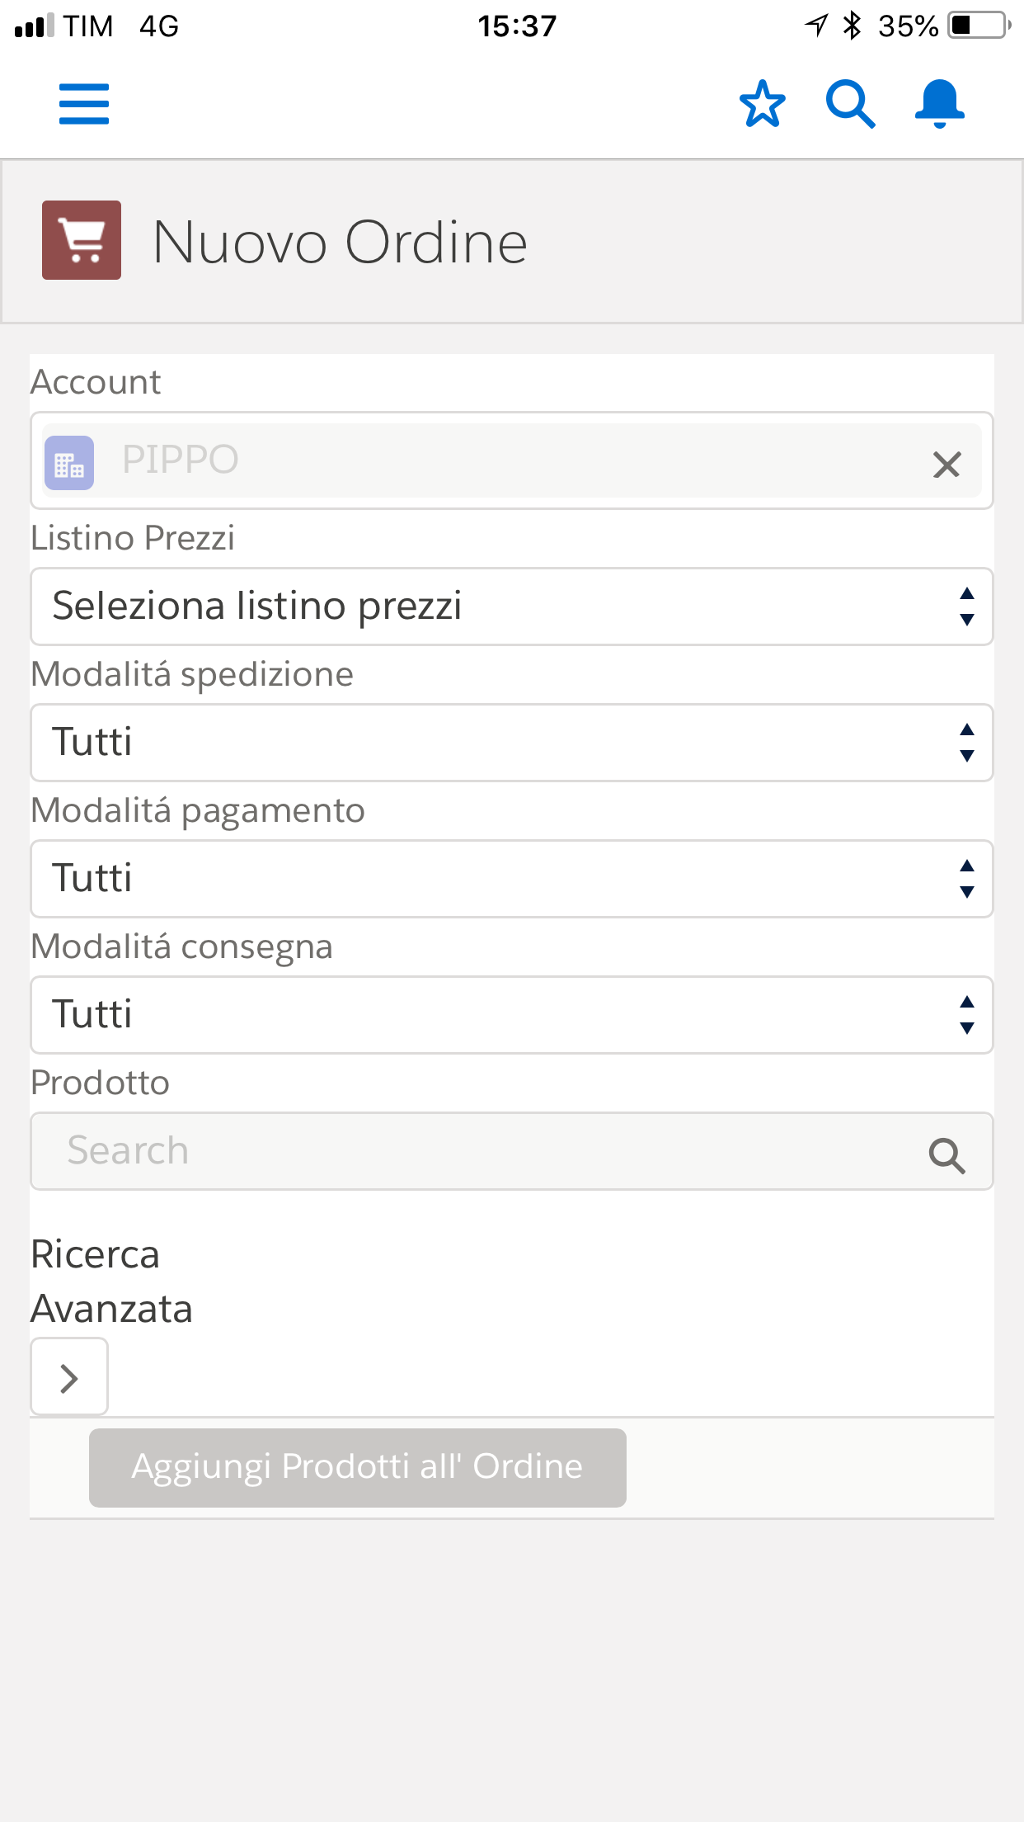Viewport: 1024px width, 1822px height.
Task: Open the Modalitá pagamento dropdown
Action: (511, 879)
